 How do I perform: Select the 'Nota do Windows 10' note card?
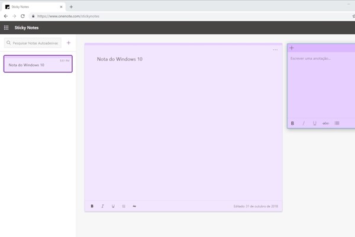pyautogui.click(x=38, y=64)
